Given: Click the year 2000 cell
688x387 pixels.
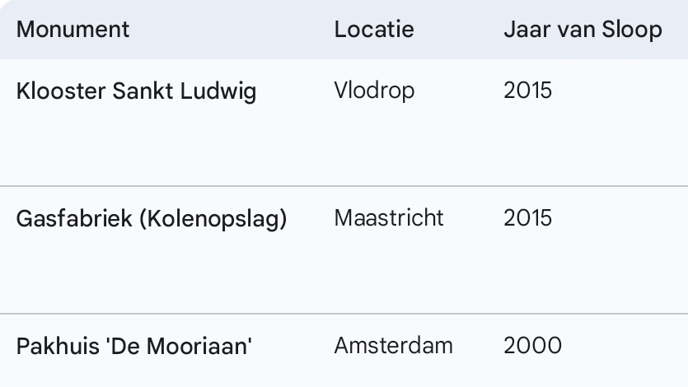Looking at the screenshot, I should (x=532, y=346).
